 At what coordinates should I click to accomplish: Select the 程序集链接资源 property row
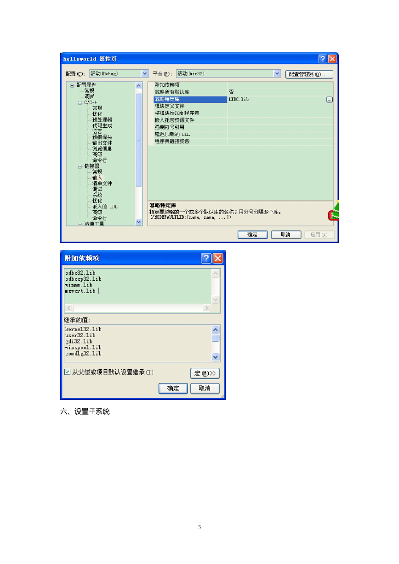point(243,141)
